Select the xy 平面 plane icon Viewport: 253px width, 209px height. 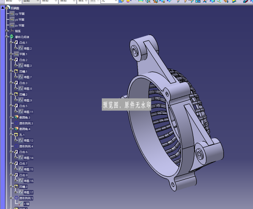(12, 14)
